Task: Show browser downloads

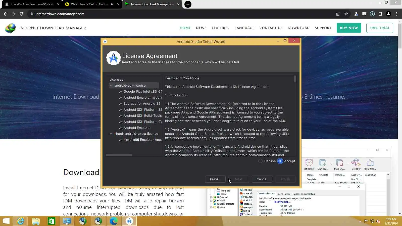Action: coord(372,14)
